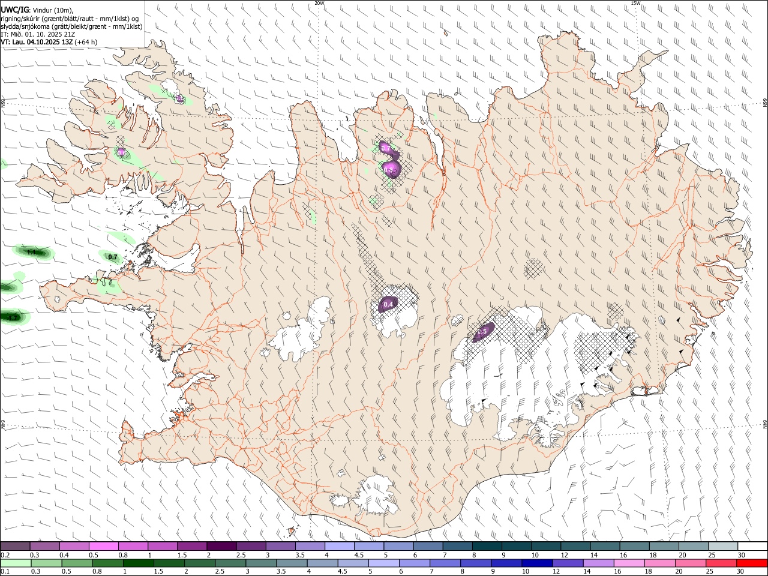Screen dimensions: 768x576
Task: Pick the light green rain swatch starting at 0.1
Action: point(16,563)
